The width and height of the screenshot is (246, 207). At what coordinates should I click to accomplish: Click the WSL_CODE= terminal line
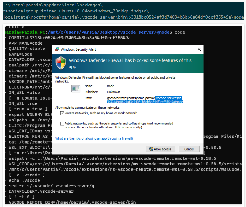click(125, 164)
